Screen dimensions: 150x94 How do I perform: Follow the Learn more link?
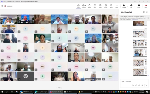135,20
